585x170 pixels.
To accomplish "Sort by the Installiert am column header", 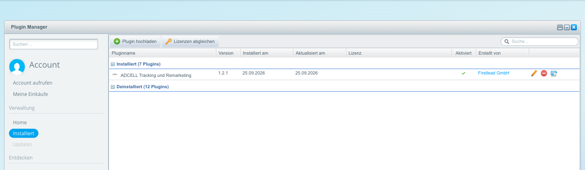I will coord(266,53).
